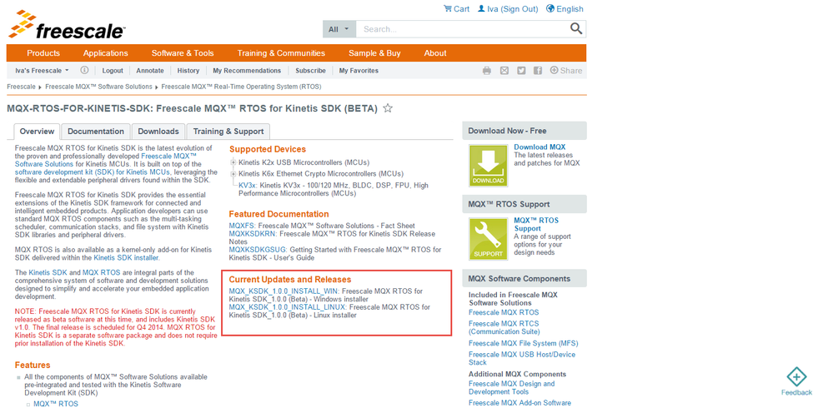Open the Feedback widget
Image resolution: width=833 pixels, height=408 pixels.
click(796, 381)
